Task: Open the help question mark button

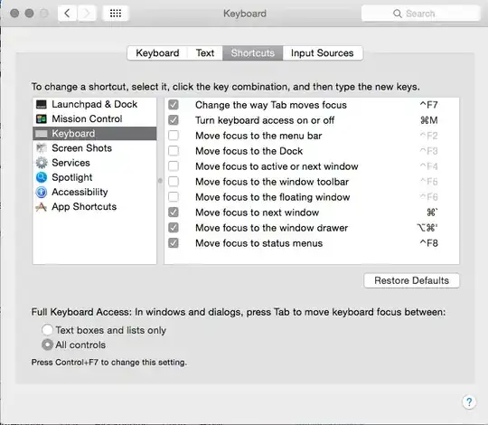Action: pos(469,402)
